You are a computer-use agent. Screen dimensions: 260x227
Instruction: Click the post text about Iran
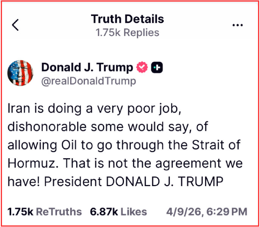point(125,145)
